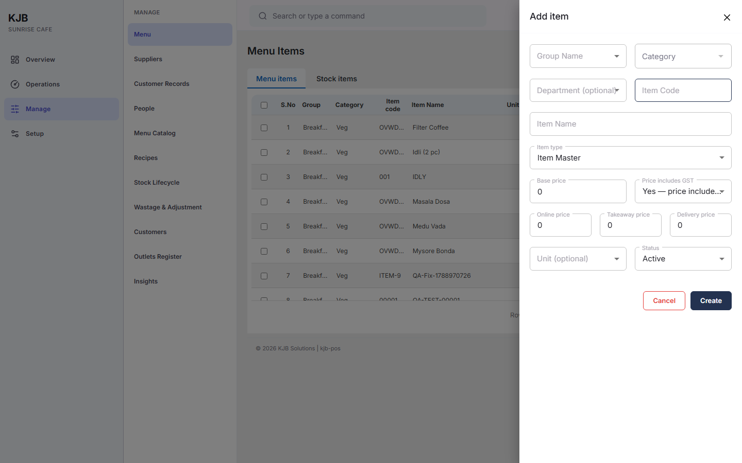Viewport: 742px width, 463px height.
Task: Check the Idli (2 pc) row checkbox
Action: point(264,152)
